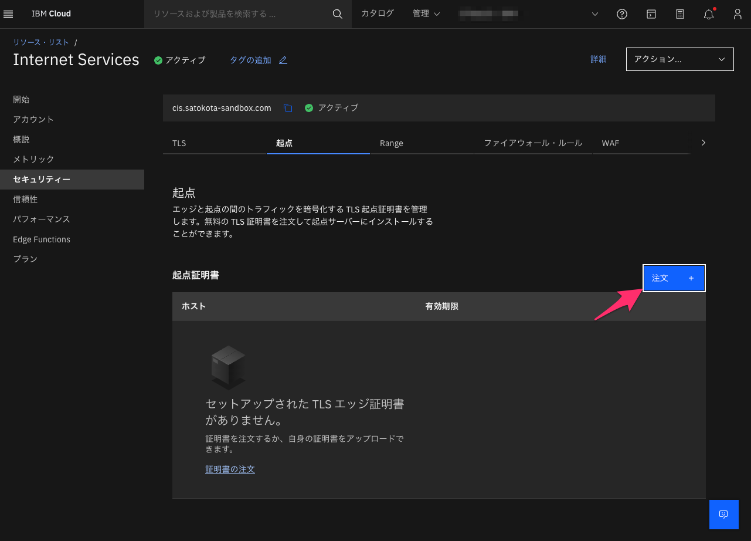751x541 pixels.
Task: Click the ホスト column header
Action: point(193,306)
